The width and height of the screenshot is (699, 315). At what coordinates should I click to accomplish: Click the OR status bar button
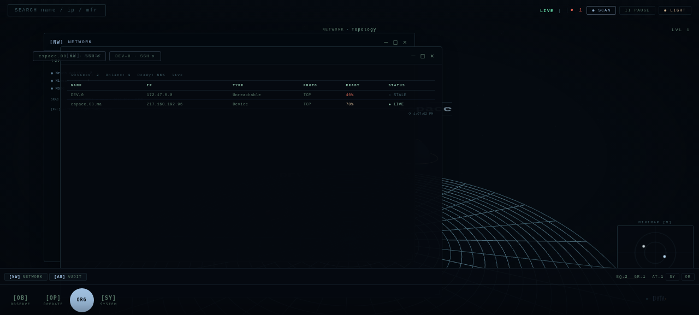coord(688,277)
